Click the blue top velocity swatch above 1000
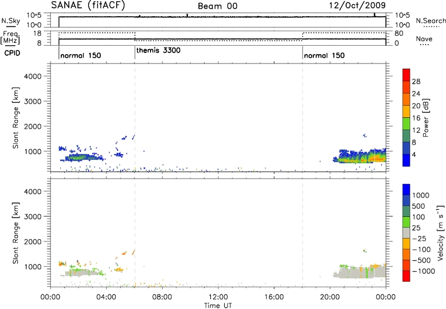The height and width of the screenshot is (309, 446). pos(406,190)
